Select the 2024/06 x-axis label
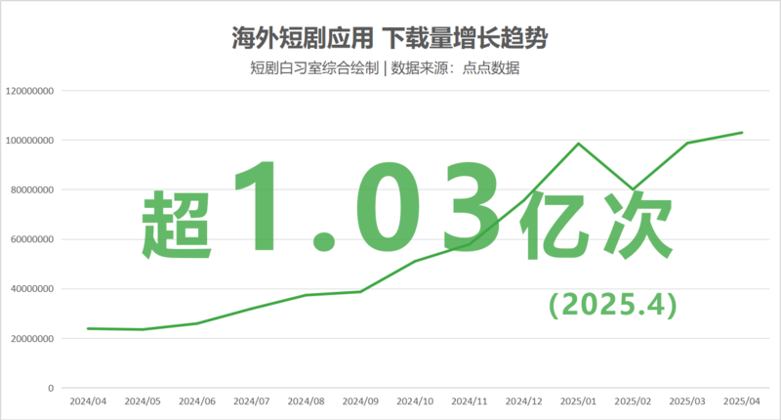Viewport: 781px width, 420px height. pos(196,400)
